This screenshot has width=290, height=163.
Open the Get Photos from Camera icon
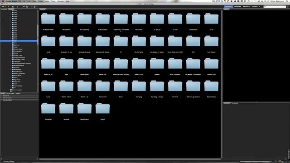click(24, 7)
